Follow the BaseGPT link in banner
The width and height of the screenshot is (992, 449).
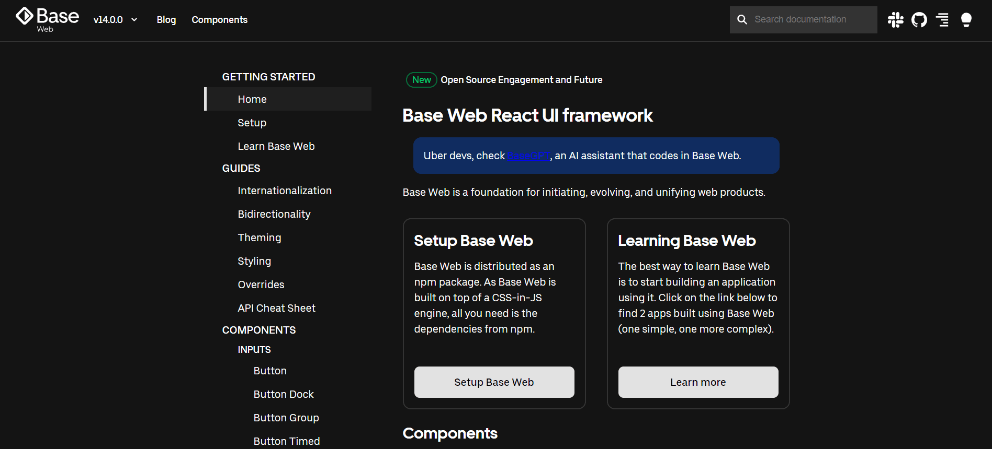[528, 156]
